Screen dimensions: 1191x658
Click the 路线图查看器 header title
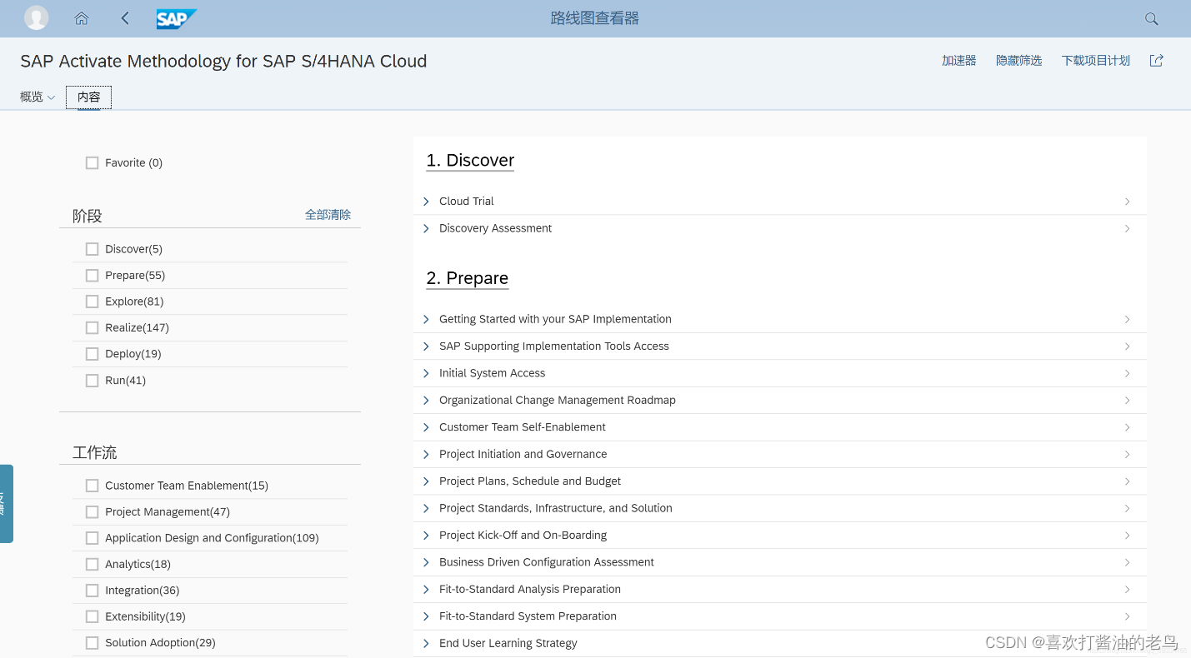(595, 18)
